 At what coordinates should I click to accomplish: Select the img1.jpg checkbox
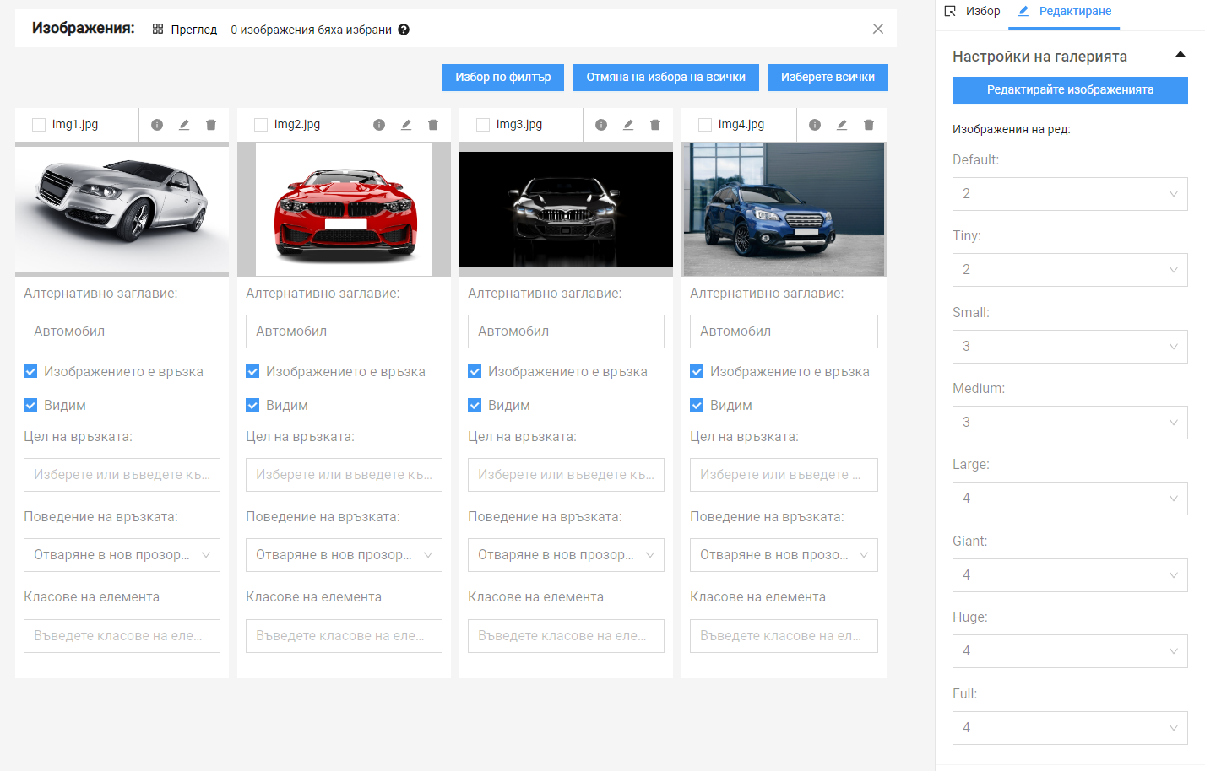tap(39, 125)
